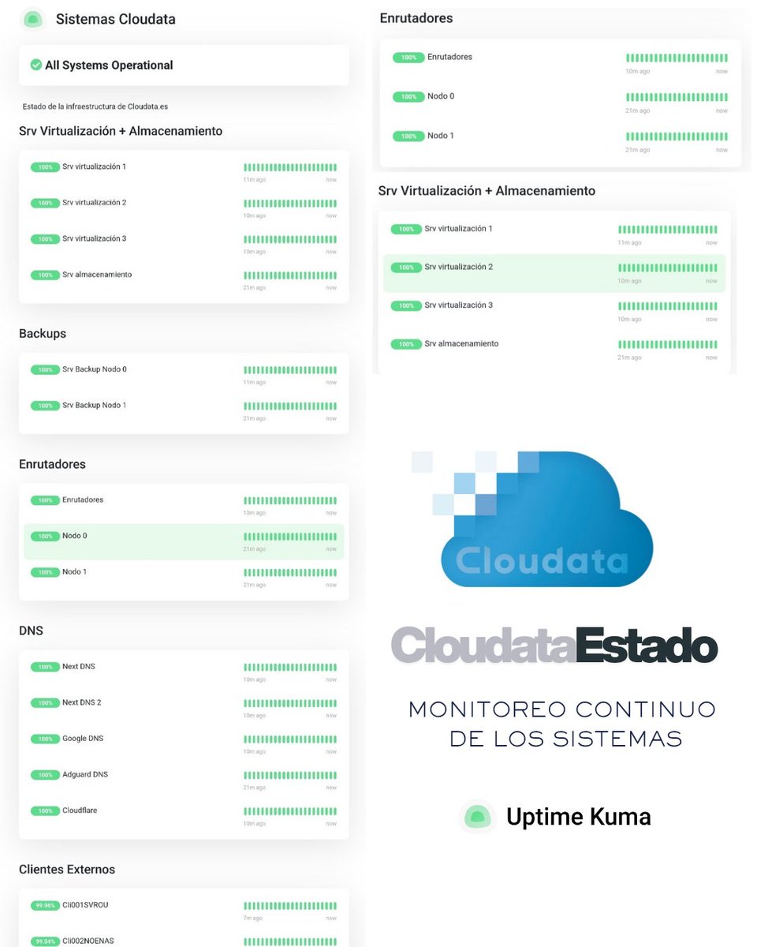This screenshot has width=757, height=947.
Task: Click the 99.96% uptime badge
Action: [45, 905]
